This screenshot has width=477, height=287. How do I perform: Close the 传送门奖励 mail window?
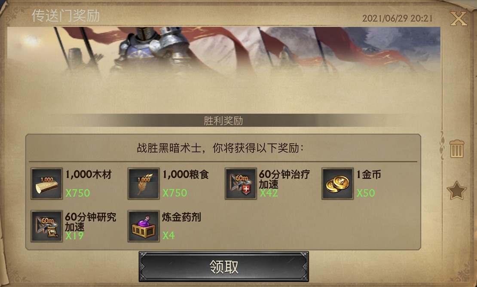click(x=459, y=18)
